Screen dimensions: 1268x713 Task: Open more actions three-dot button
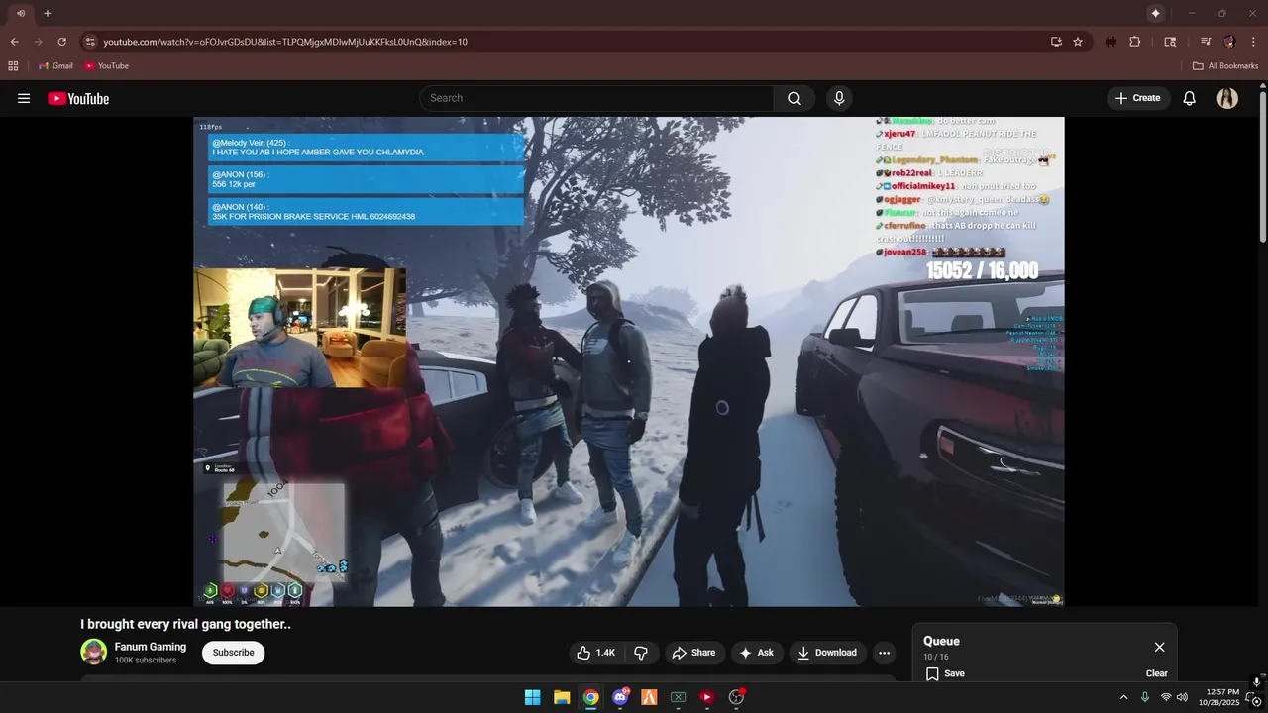[884, 653]
